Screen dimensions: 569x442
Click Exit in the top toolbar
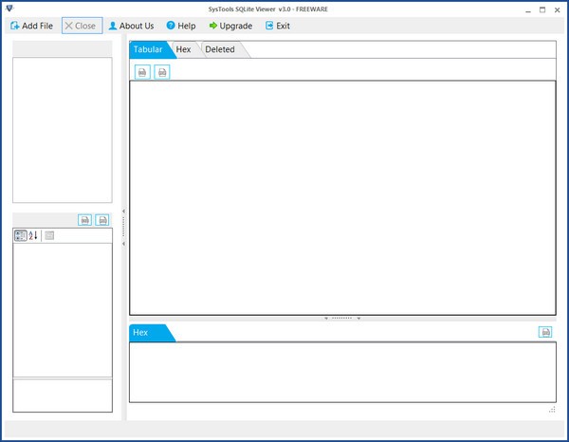278,26
